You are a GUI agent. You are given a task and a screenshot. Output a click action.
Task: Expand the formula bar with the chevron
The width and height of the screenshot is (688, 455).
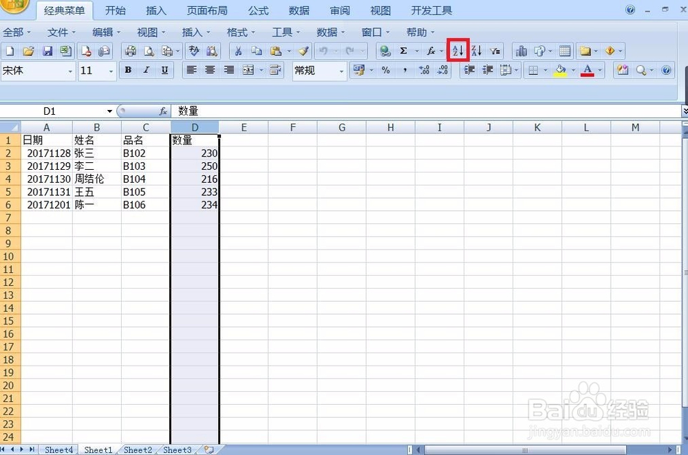685,111
